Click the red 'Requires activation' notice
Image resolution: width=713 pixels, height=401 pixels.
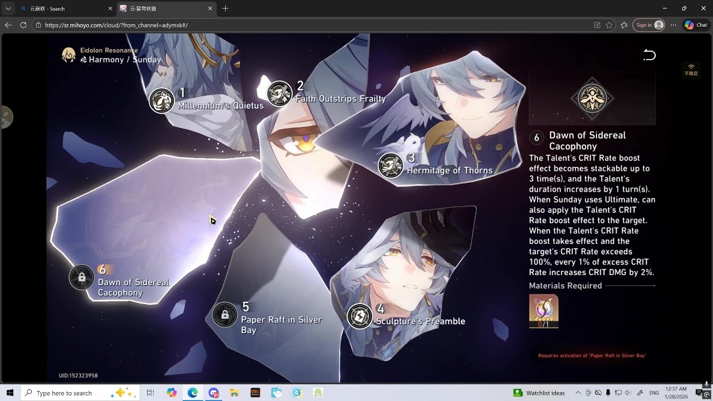click(x=592, y=355)
